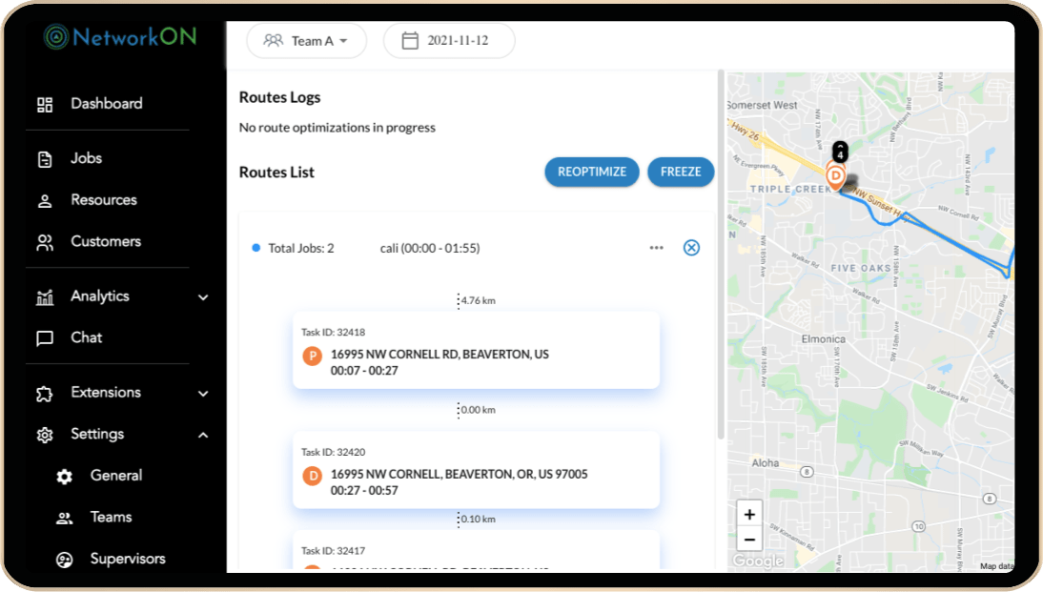Screen dimensions: 1043x592
Task: Click the Dashboard grid icon in sidebar
Action: tap(45, 104)
